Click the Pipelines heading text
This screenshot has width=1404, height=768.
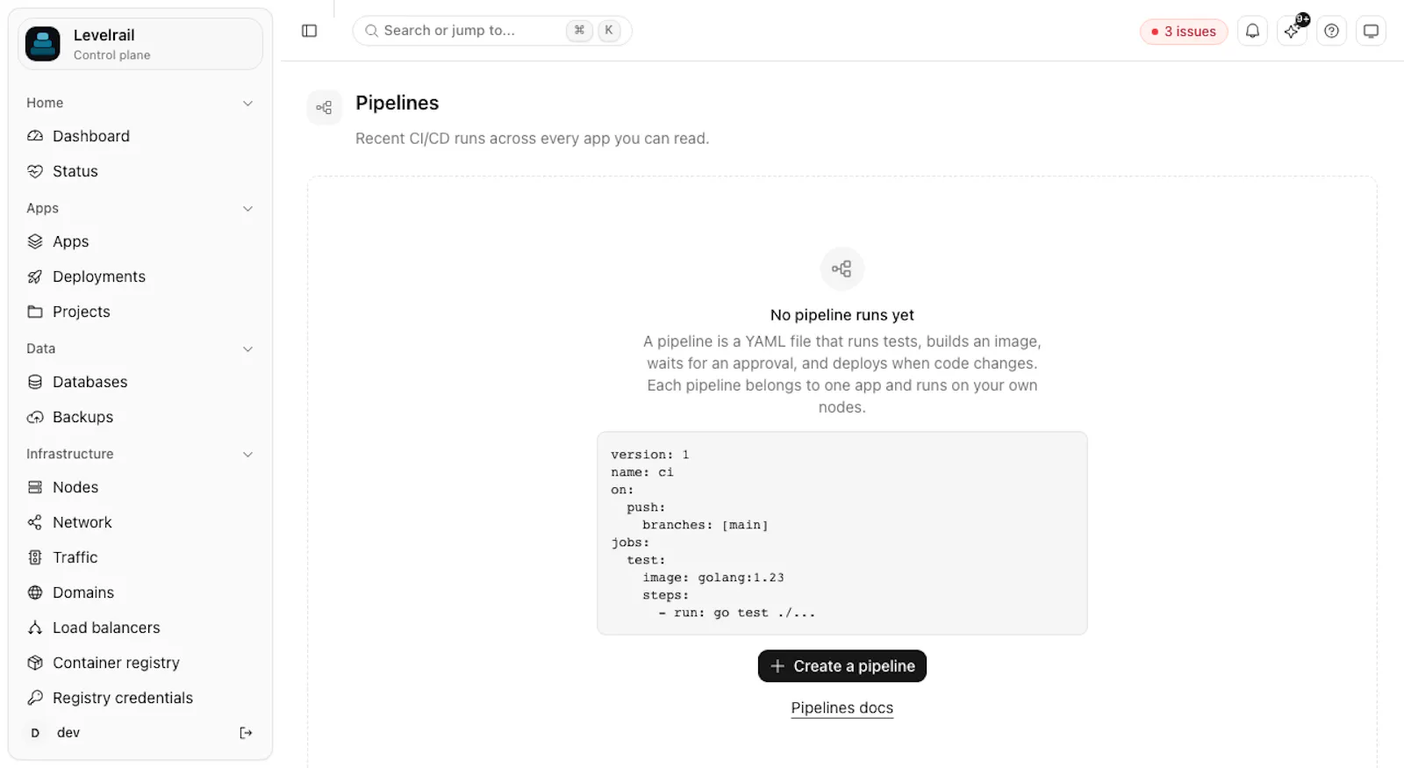pyautogui.click(x=397, y=103)
